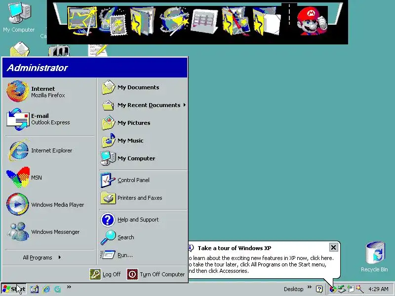Click the globe with wand dock icon
395x296 pixels.
(x=174, y=21)
